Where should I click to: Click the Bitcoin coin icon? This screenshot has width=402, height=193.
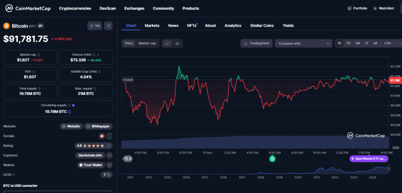tap(6, 26)
